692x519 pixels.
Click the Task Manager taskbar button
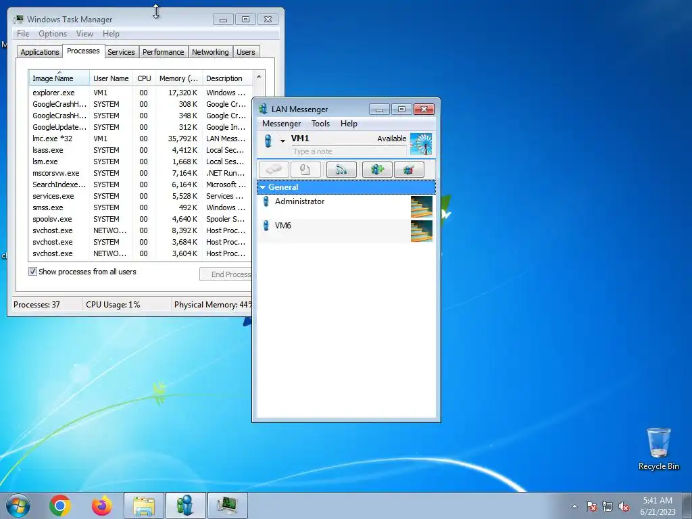click(227, 505)
